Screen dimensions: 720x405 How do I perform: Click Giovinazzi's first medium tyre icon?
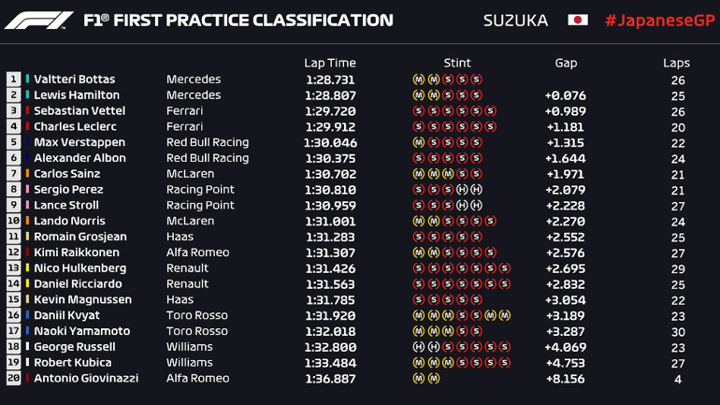(418, 379)
